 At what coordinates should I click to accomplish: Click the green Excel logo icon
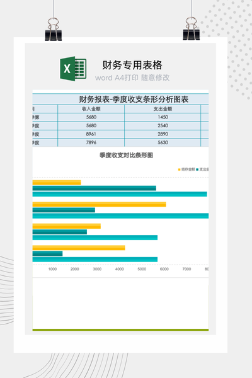point(73,69)
